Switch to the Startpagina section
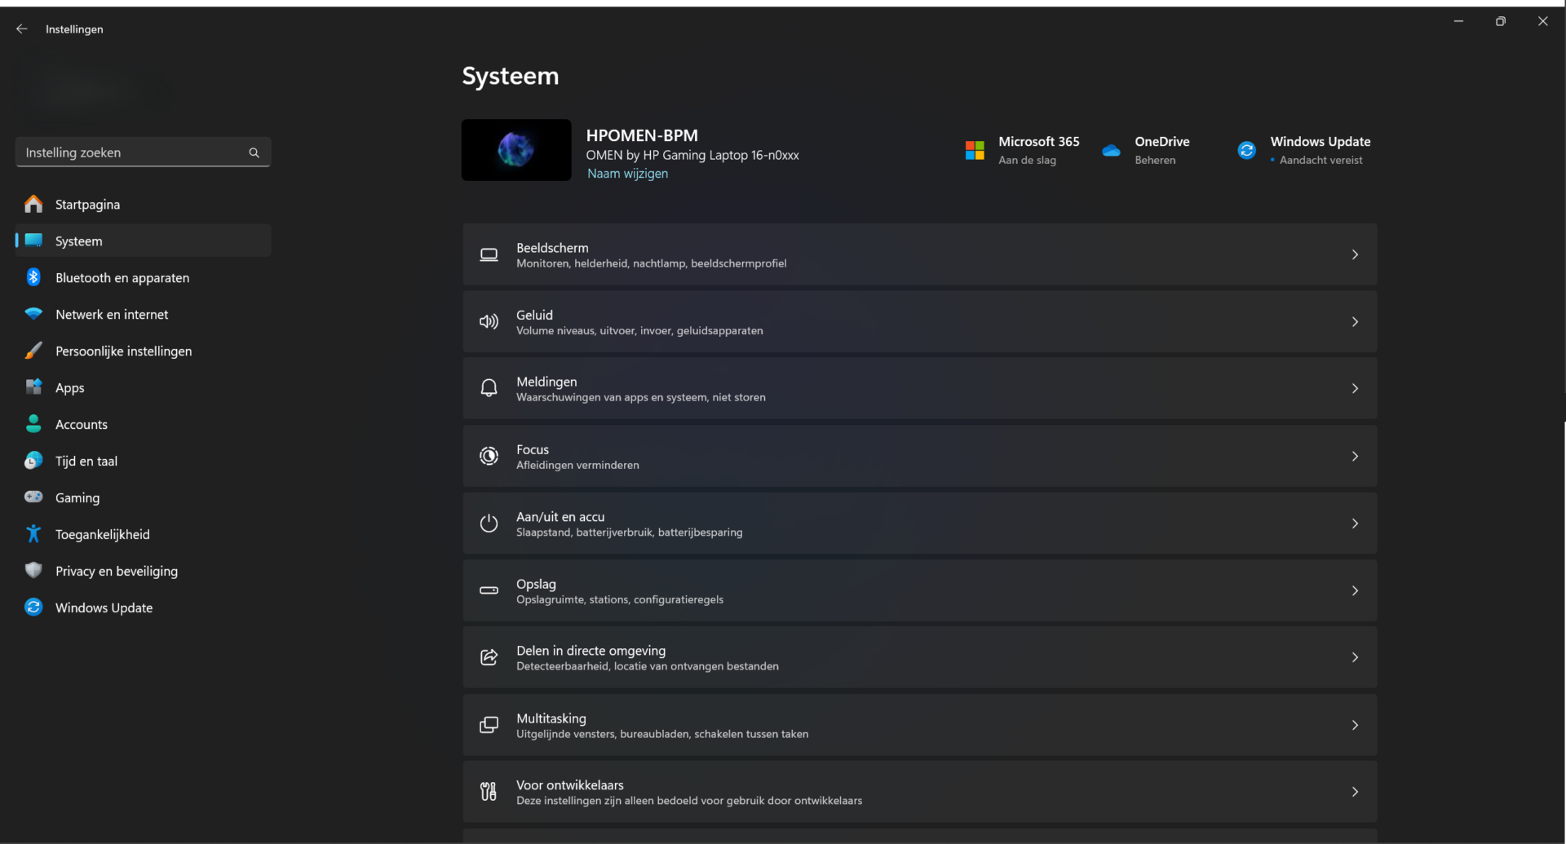Image resolution: width=1566 pixels, height=844 pixels. 87,204
